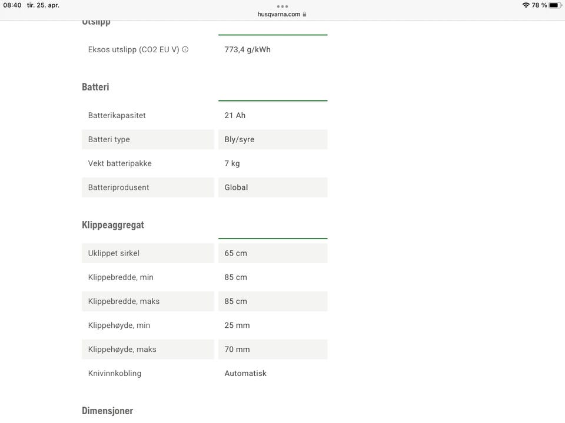Select the 'Uklippet sirkel' label

(x=114, y=253)
